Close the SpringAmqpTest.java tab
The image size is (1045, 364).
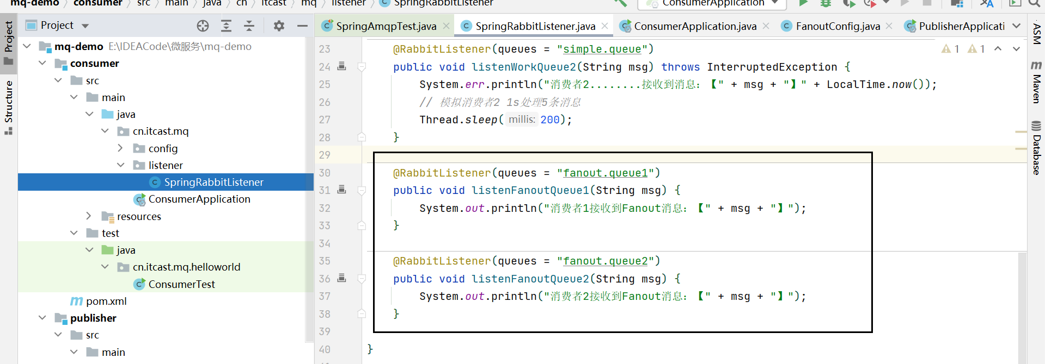click(x=446, y=26)
